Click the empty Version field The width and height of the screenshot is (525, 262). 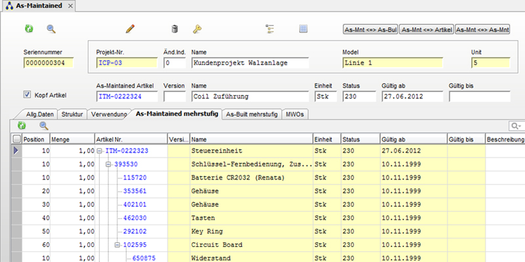[175, 97]
